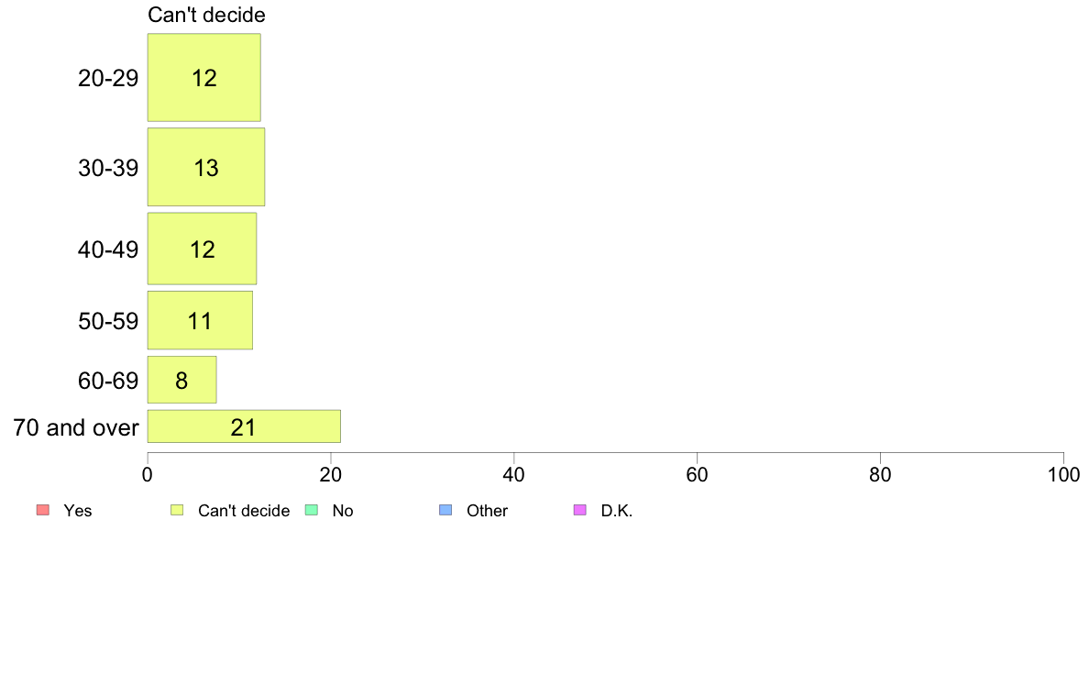Viewport: 1089px width, 675px height.
Task: Select the 30-39 bar showing 13
Action: [206, 167]
